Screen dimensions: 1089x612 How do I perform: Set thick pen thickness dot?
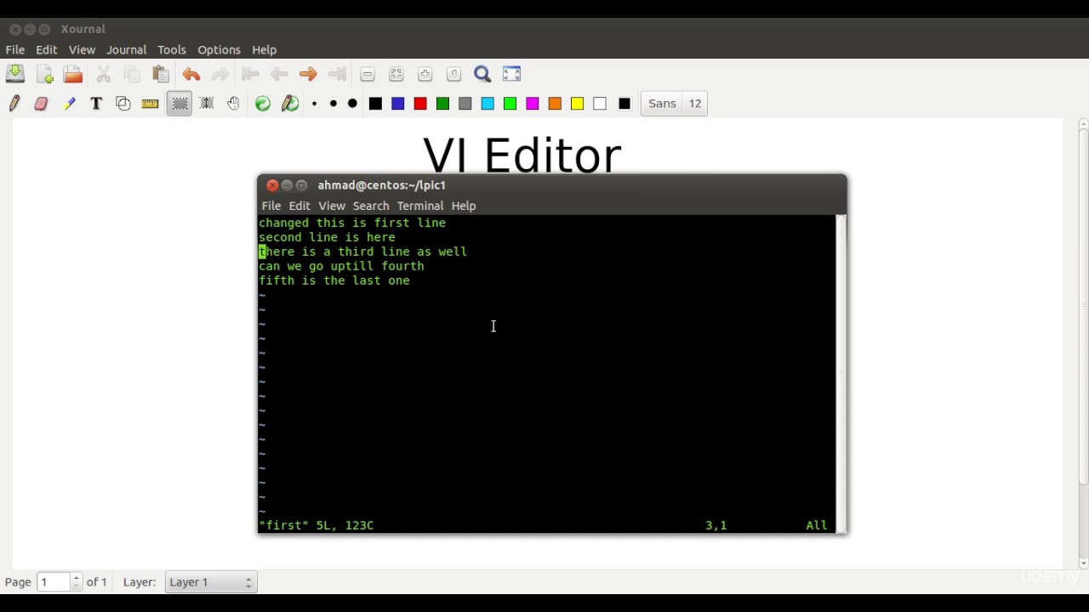(x=352, y=104)
